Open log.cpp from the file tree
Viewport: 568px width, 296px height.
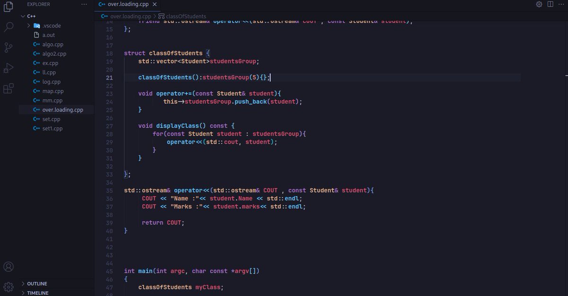[x=51, y=82]
